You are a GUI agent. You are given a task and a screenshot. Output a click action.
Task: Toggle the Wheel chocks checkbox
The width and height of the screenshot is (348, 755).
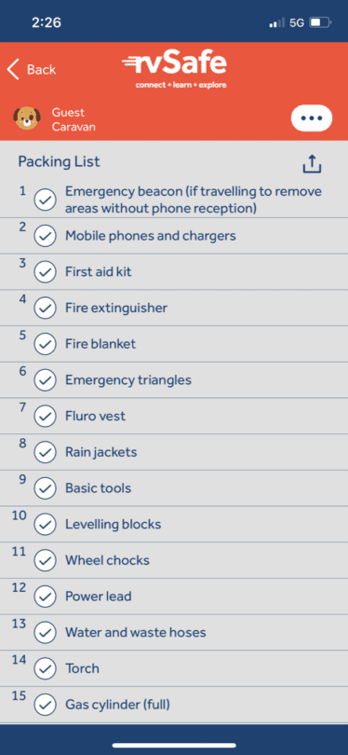pos(46,560)
